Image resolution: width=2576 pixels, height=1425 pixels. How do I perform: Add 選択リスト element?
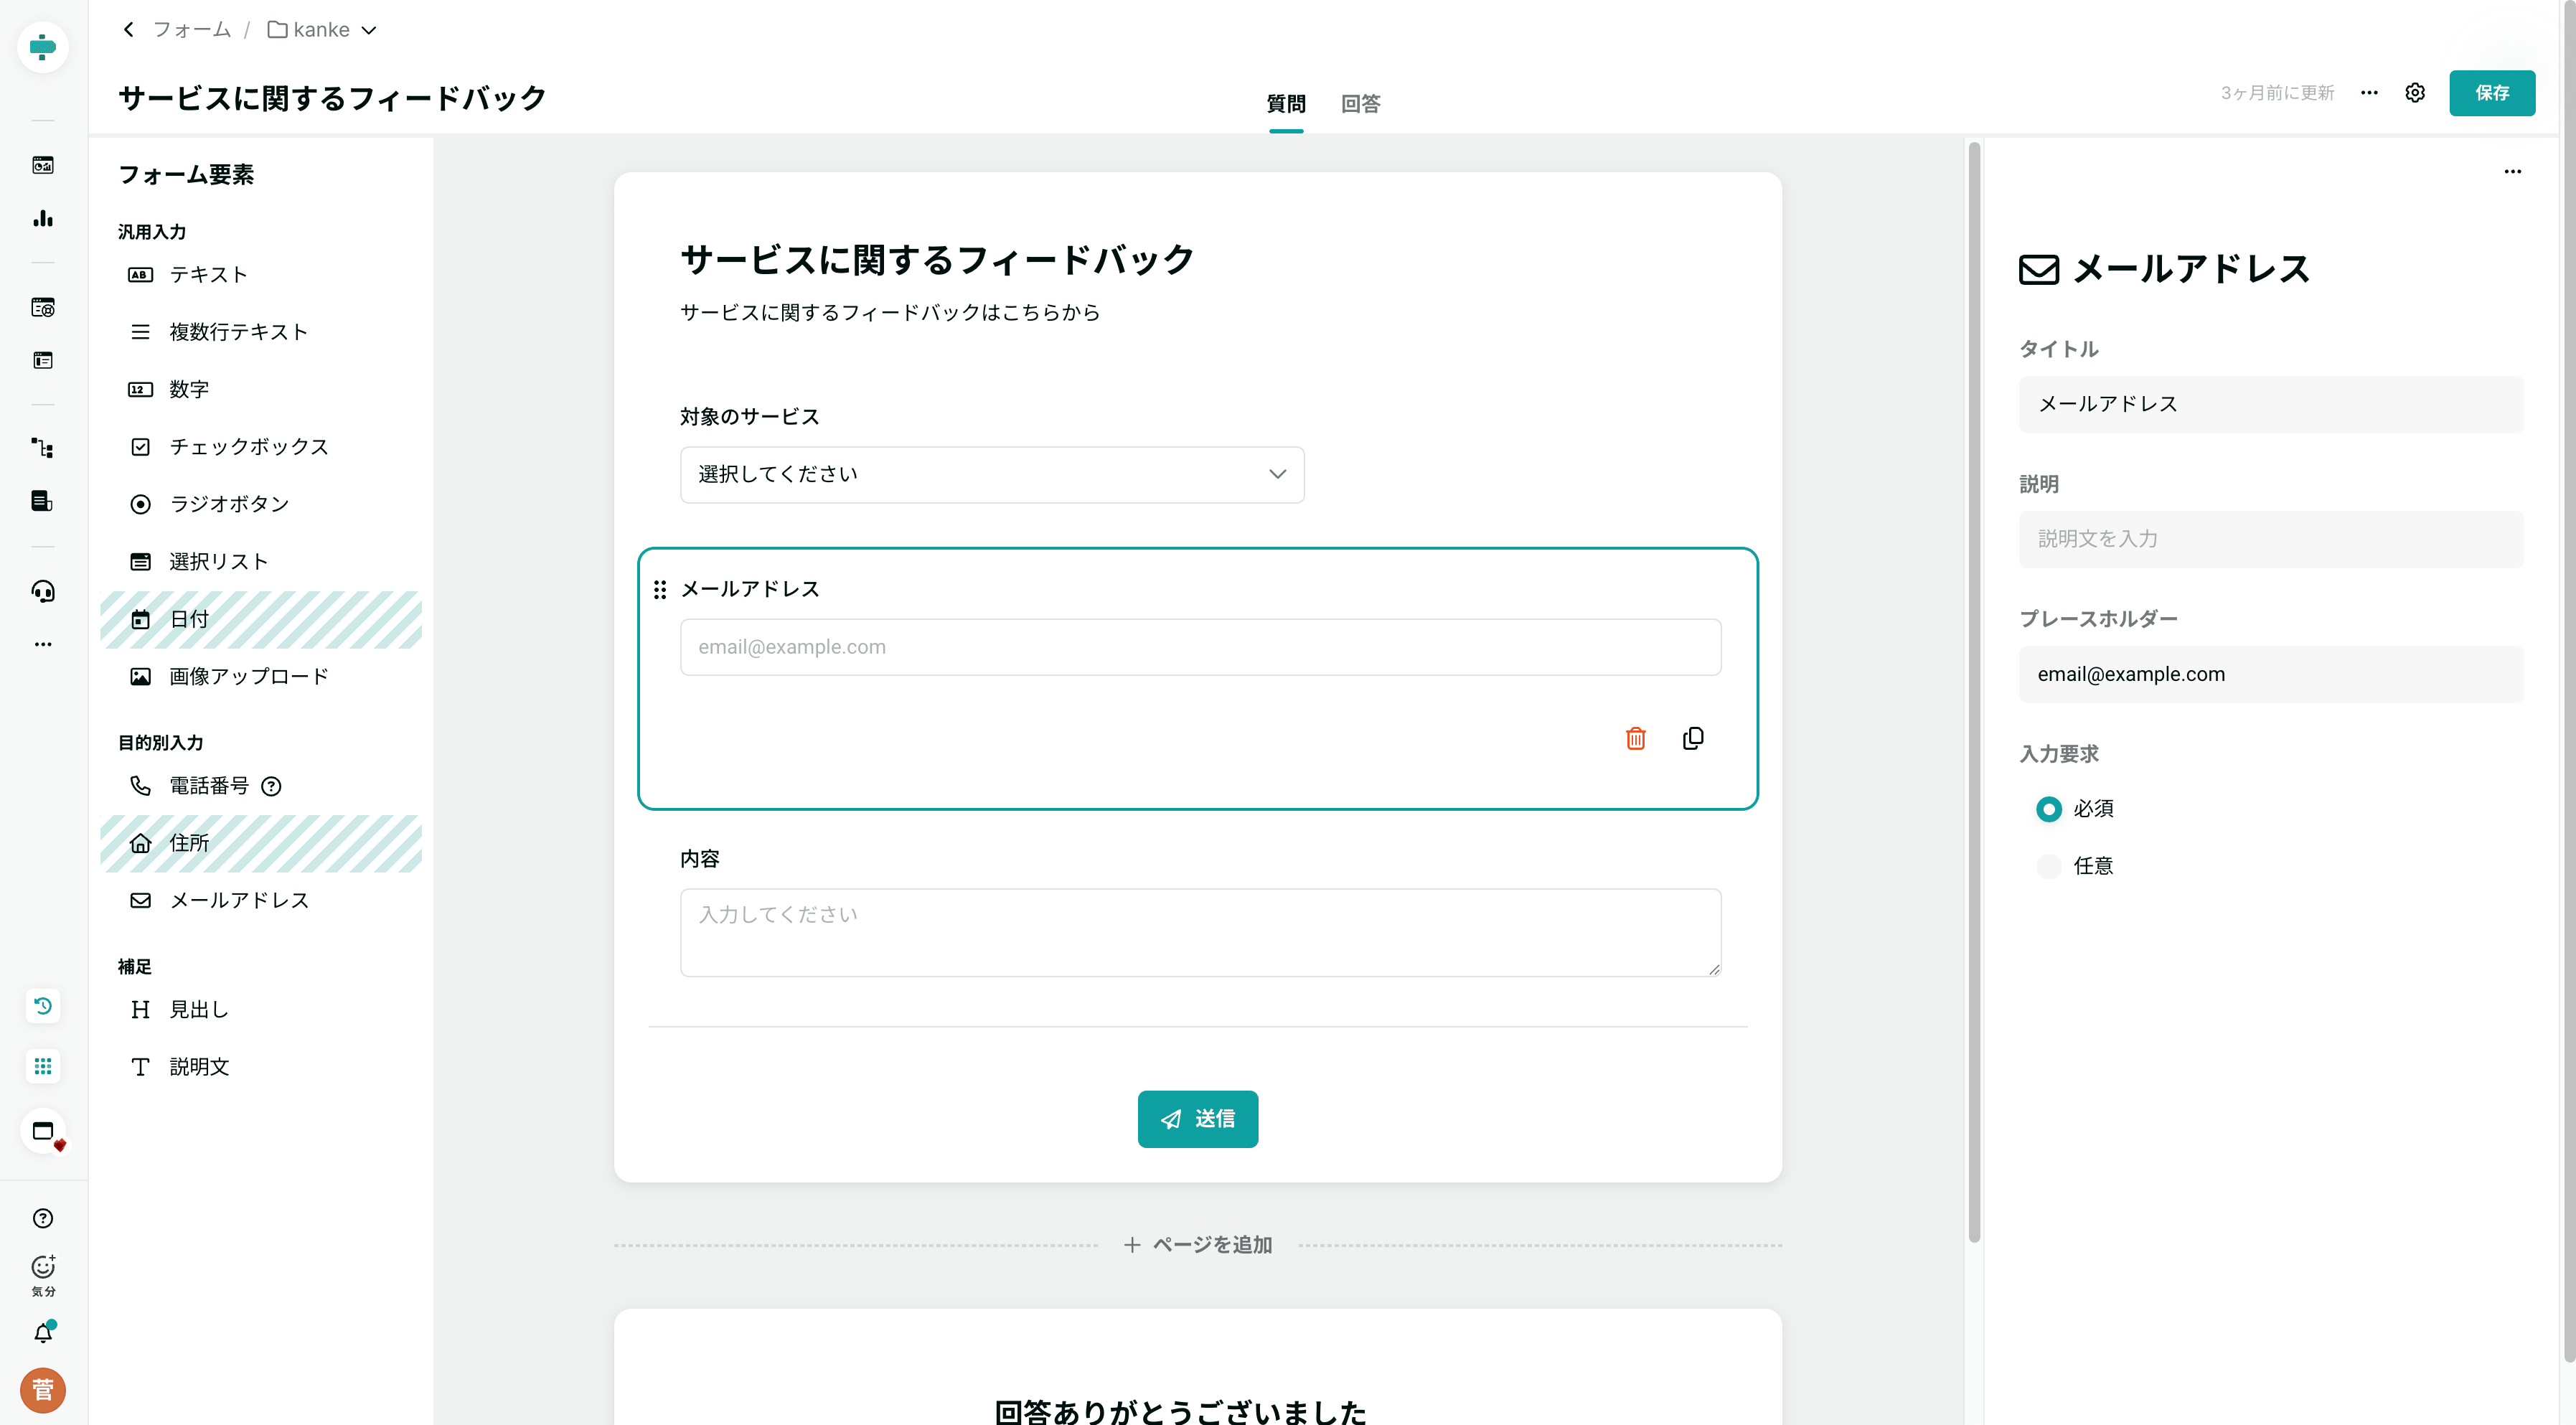(x=261, y=562)
